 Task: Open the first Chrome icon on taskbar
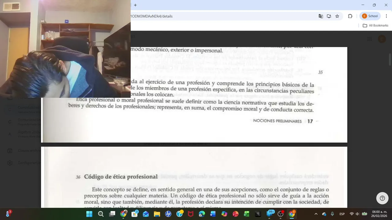coord(123,214)
